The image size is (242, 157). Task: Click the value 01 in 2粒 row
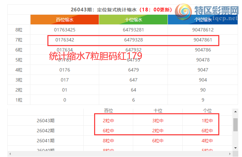point(64,90)
